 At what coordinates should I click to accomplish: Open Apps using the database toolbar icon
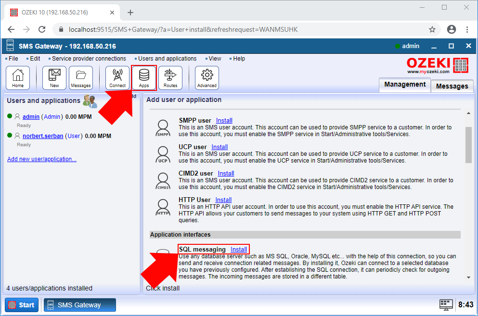(x=143, y=77)
